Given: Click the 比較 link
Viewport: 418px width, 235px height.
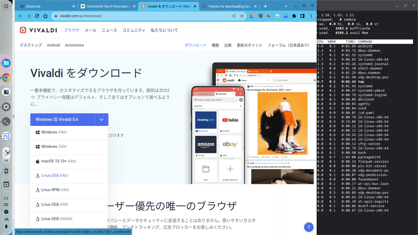Looking at the screenshot, I should [228, 45].
